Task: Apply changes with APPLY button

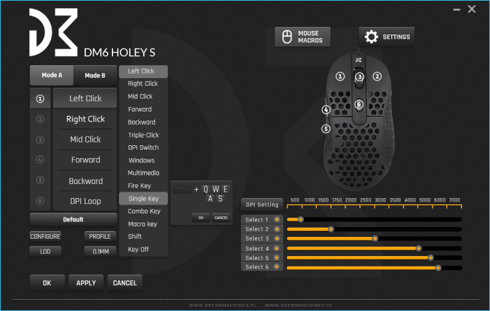Action: (86, 283)
